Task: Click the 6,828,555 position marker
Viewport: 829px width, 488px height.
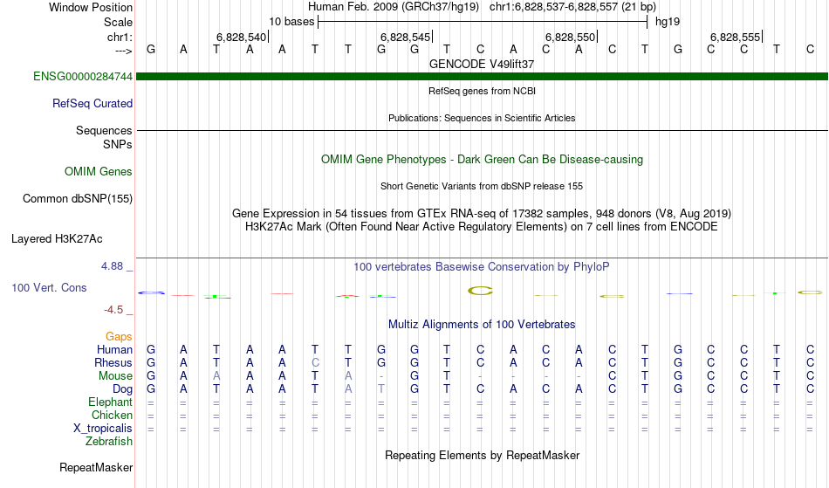Action: coord(736,37)
